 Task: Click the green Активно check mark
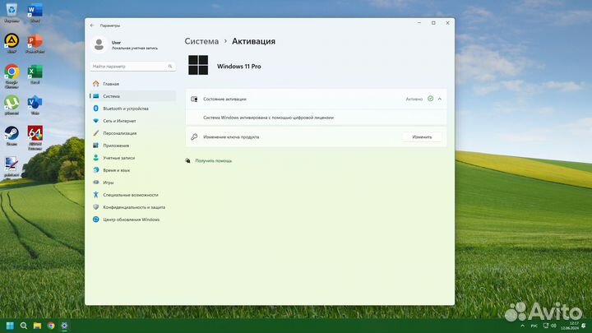[x=430, y=99]
